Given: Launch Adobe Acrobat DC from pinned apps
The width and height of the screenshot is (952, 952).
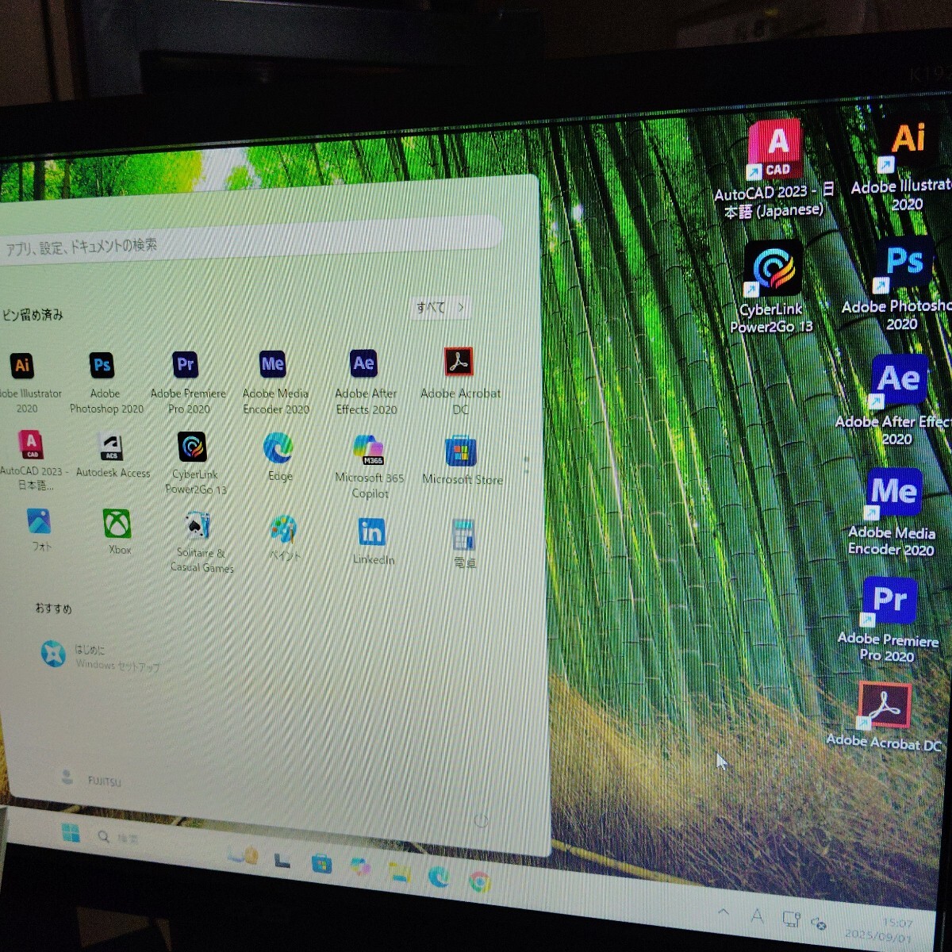Looking at the screenshot, I should (460, 381).
